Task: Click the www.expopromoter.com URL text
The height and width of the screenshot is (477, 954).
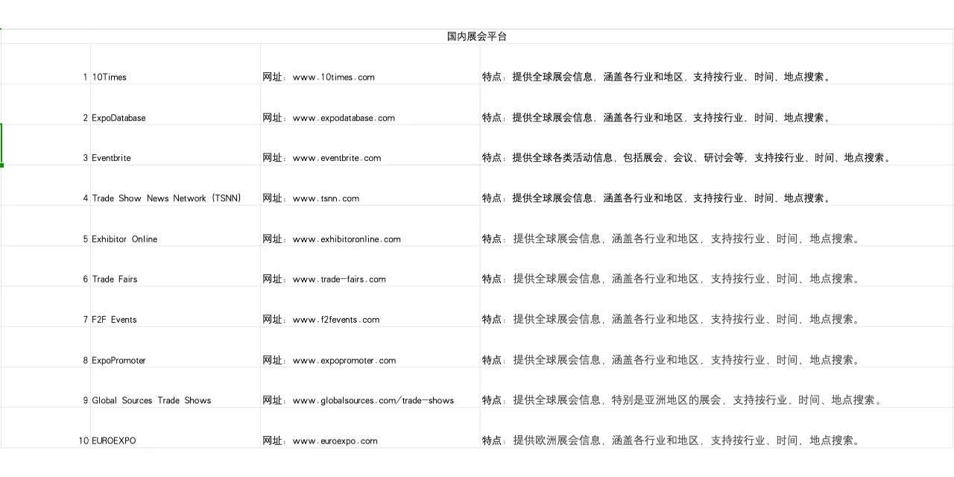Action: point(344,360)
